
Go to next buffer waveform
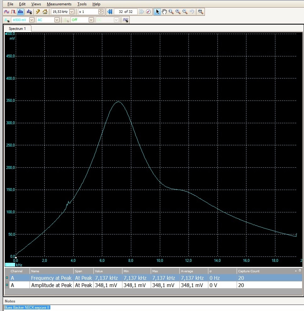(x=141, y=12)
